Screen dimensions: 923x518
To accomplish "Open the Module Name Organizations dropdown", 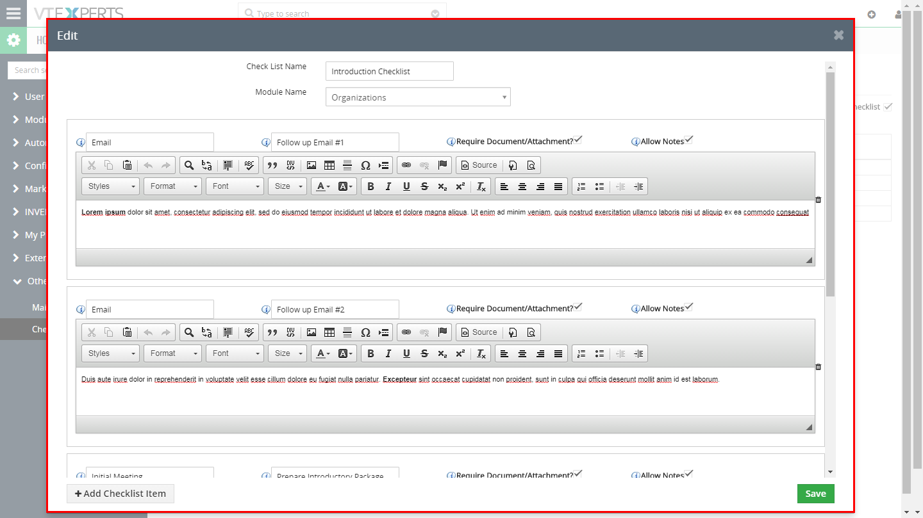I will coord(418,97).
